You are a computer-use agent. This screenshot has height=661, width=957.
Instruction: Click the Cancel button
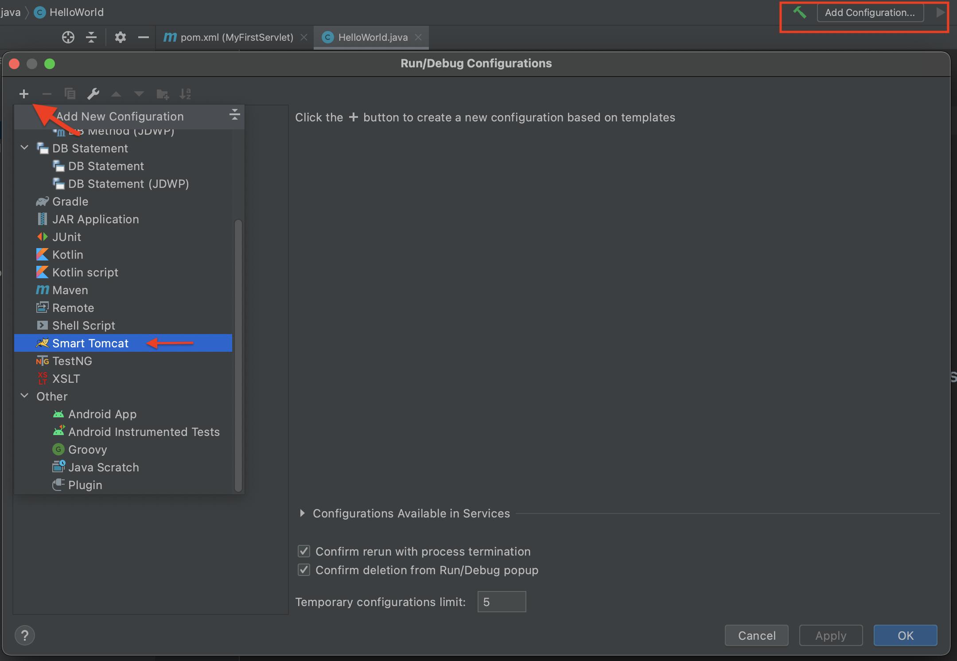pyautogui.click(x=757, y=636)
